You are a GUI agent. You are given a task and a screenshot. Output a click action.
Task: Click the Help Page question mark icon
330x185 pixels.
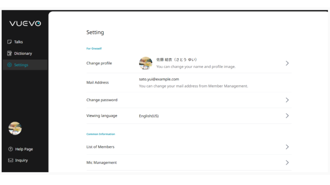(x=11, y=149)
